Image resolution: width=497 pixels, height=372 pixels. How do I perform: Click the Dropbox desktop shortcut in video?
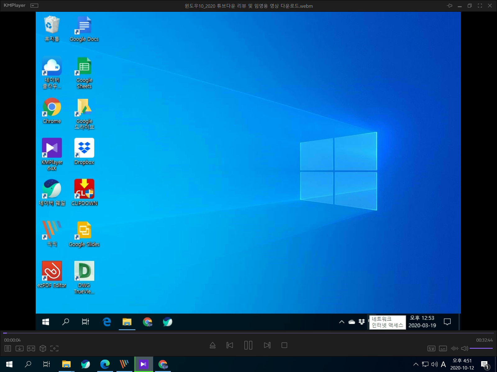(x=84, y=152)
